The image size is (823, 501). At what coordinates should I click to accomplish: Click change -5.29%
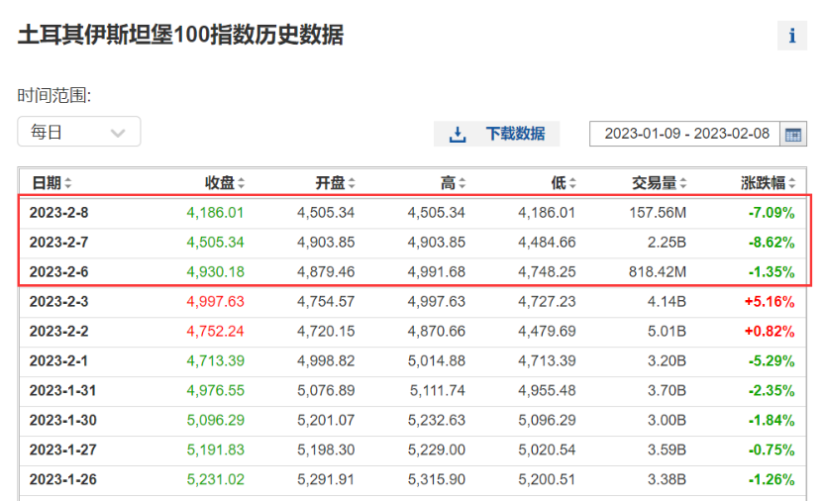coord(772,361)
